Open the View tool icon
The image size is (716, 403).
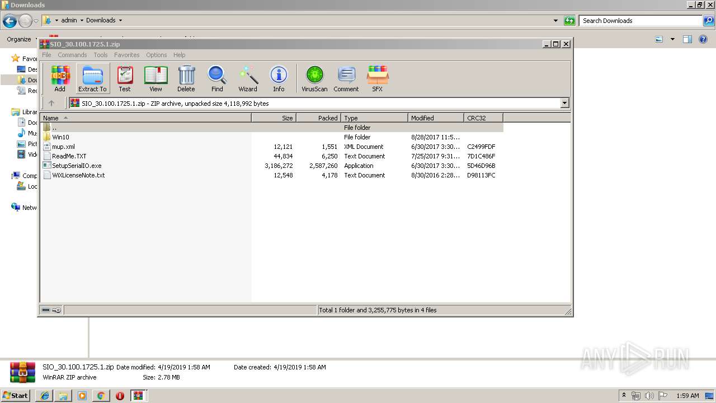(x=156, y=78)
